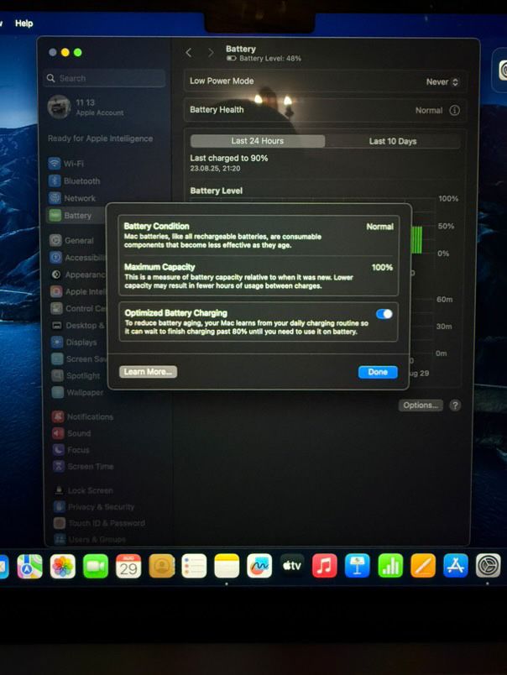Image resolution: width=507 pixels, height=675 pixels.
Task: Open Pages in the Dock
Action: [x=423, y=566]
